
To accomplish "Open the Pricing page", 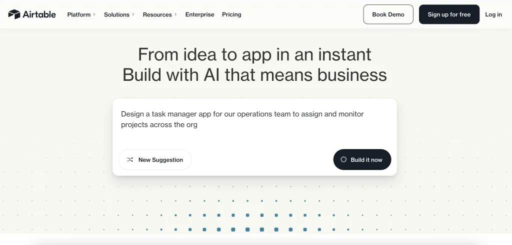I will click(x=231, y=14).
